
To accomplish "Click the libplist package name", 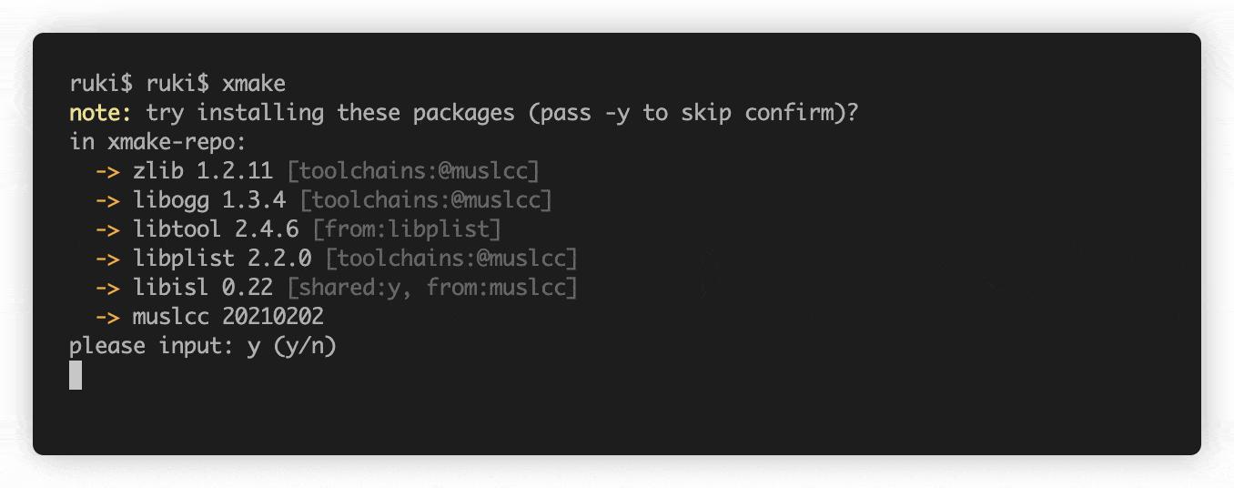I will (x=184, y=259).
